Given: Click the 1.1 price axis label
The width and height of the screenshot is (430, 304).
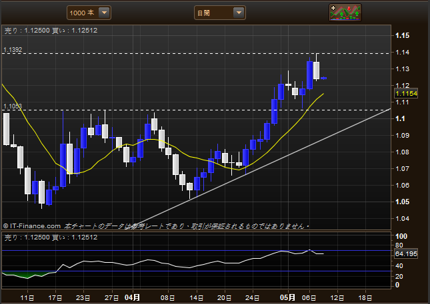Looking at the screenshot, I should (400, 118).
